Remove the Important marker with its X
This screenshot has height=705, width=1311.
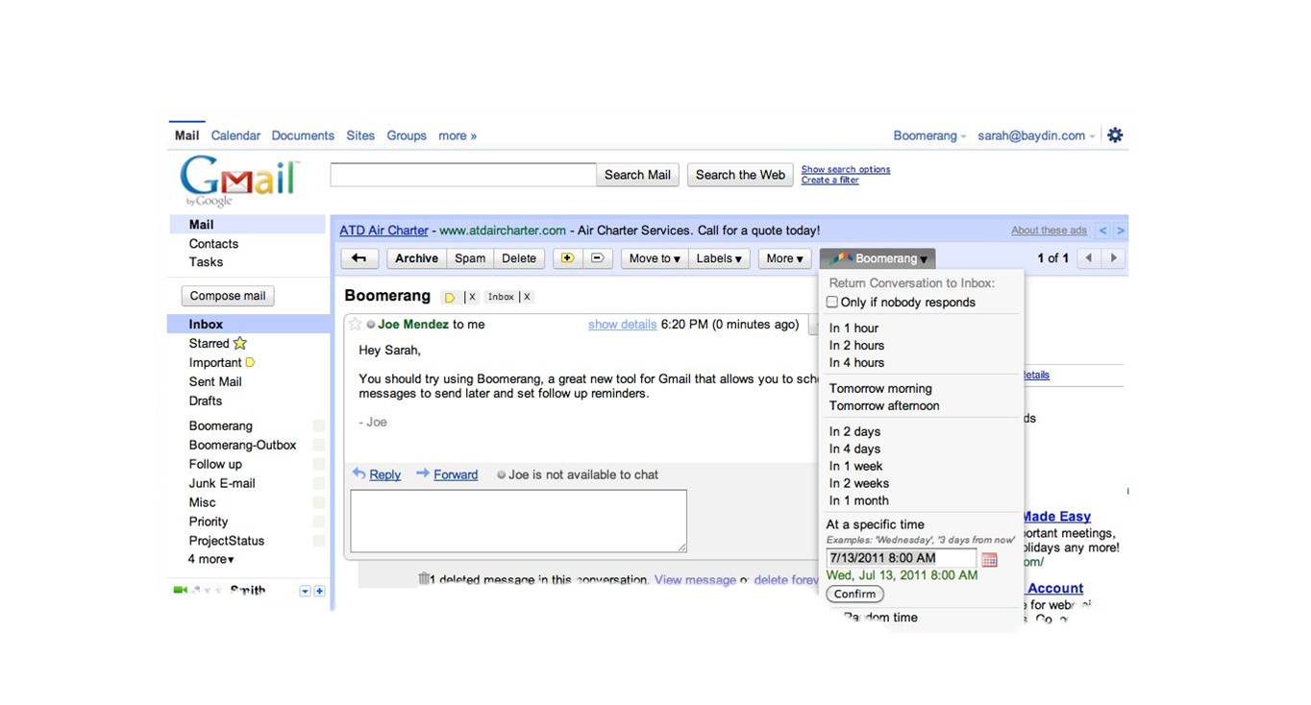(472, 297)
